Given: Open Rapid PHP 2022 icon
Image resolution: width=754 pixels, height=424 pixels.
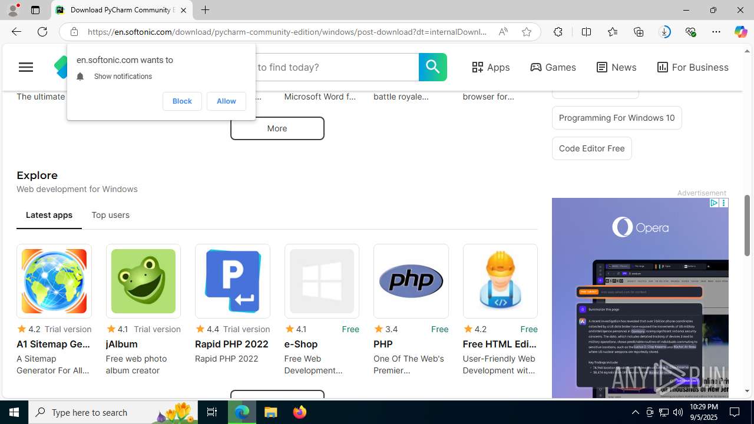Looking at the screenshot, I should (x=233, y=281).
